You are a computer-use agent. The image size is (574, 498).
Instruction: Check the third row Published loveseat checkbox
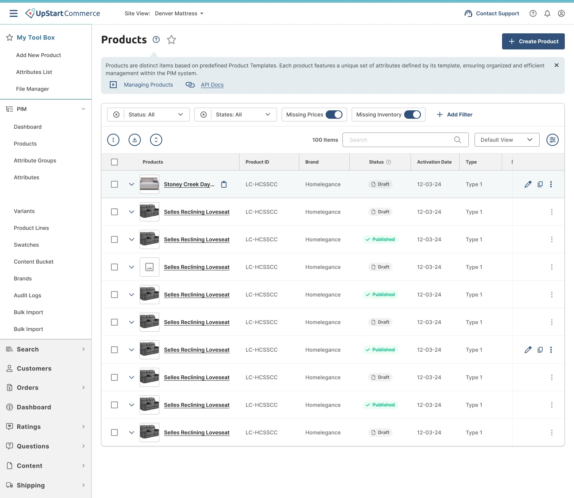coord(114,239)
